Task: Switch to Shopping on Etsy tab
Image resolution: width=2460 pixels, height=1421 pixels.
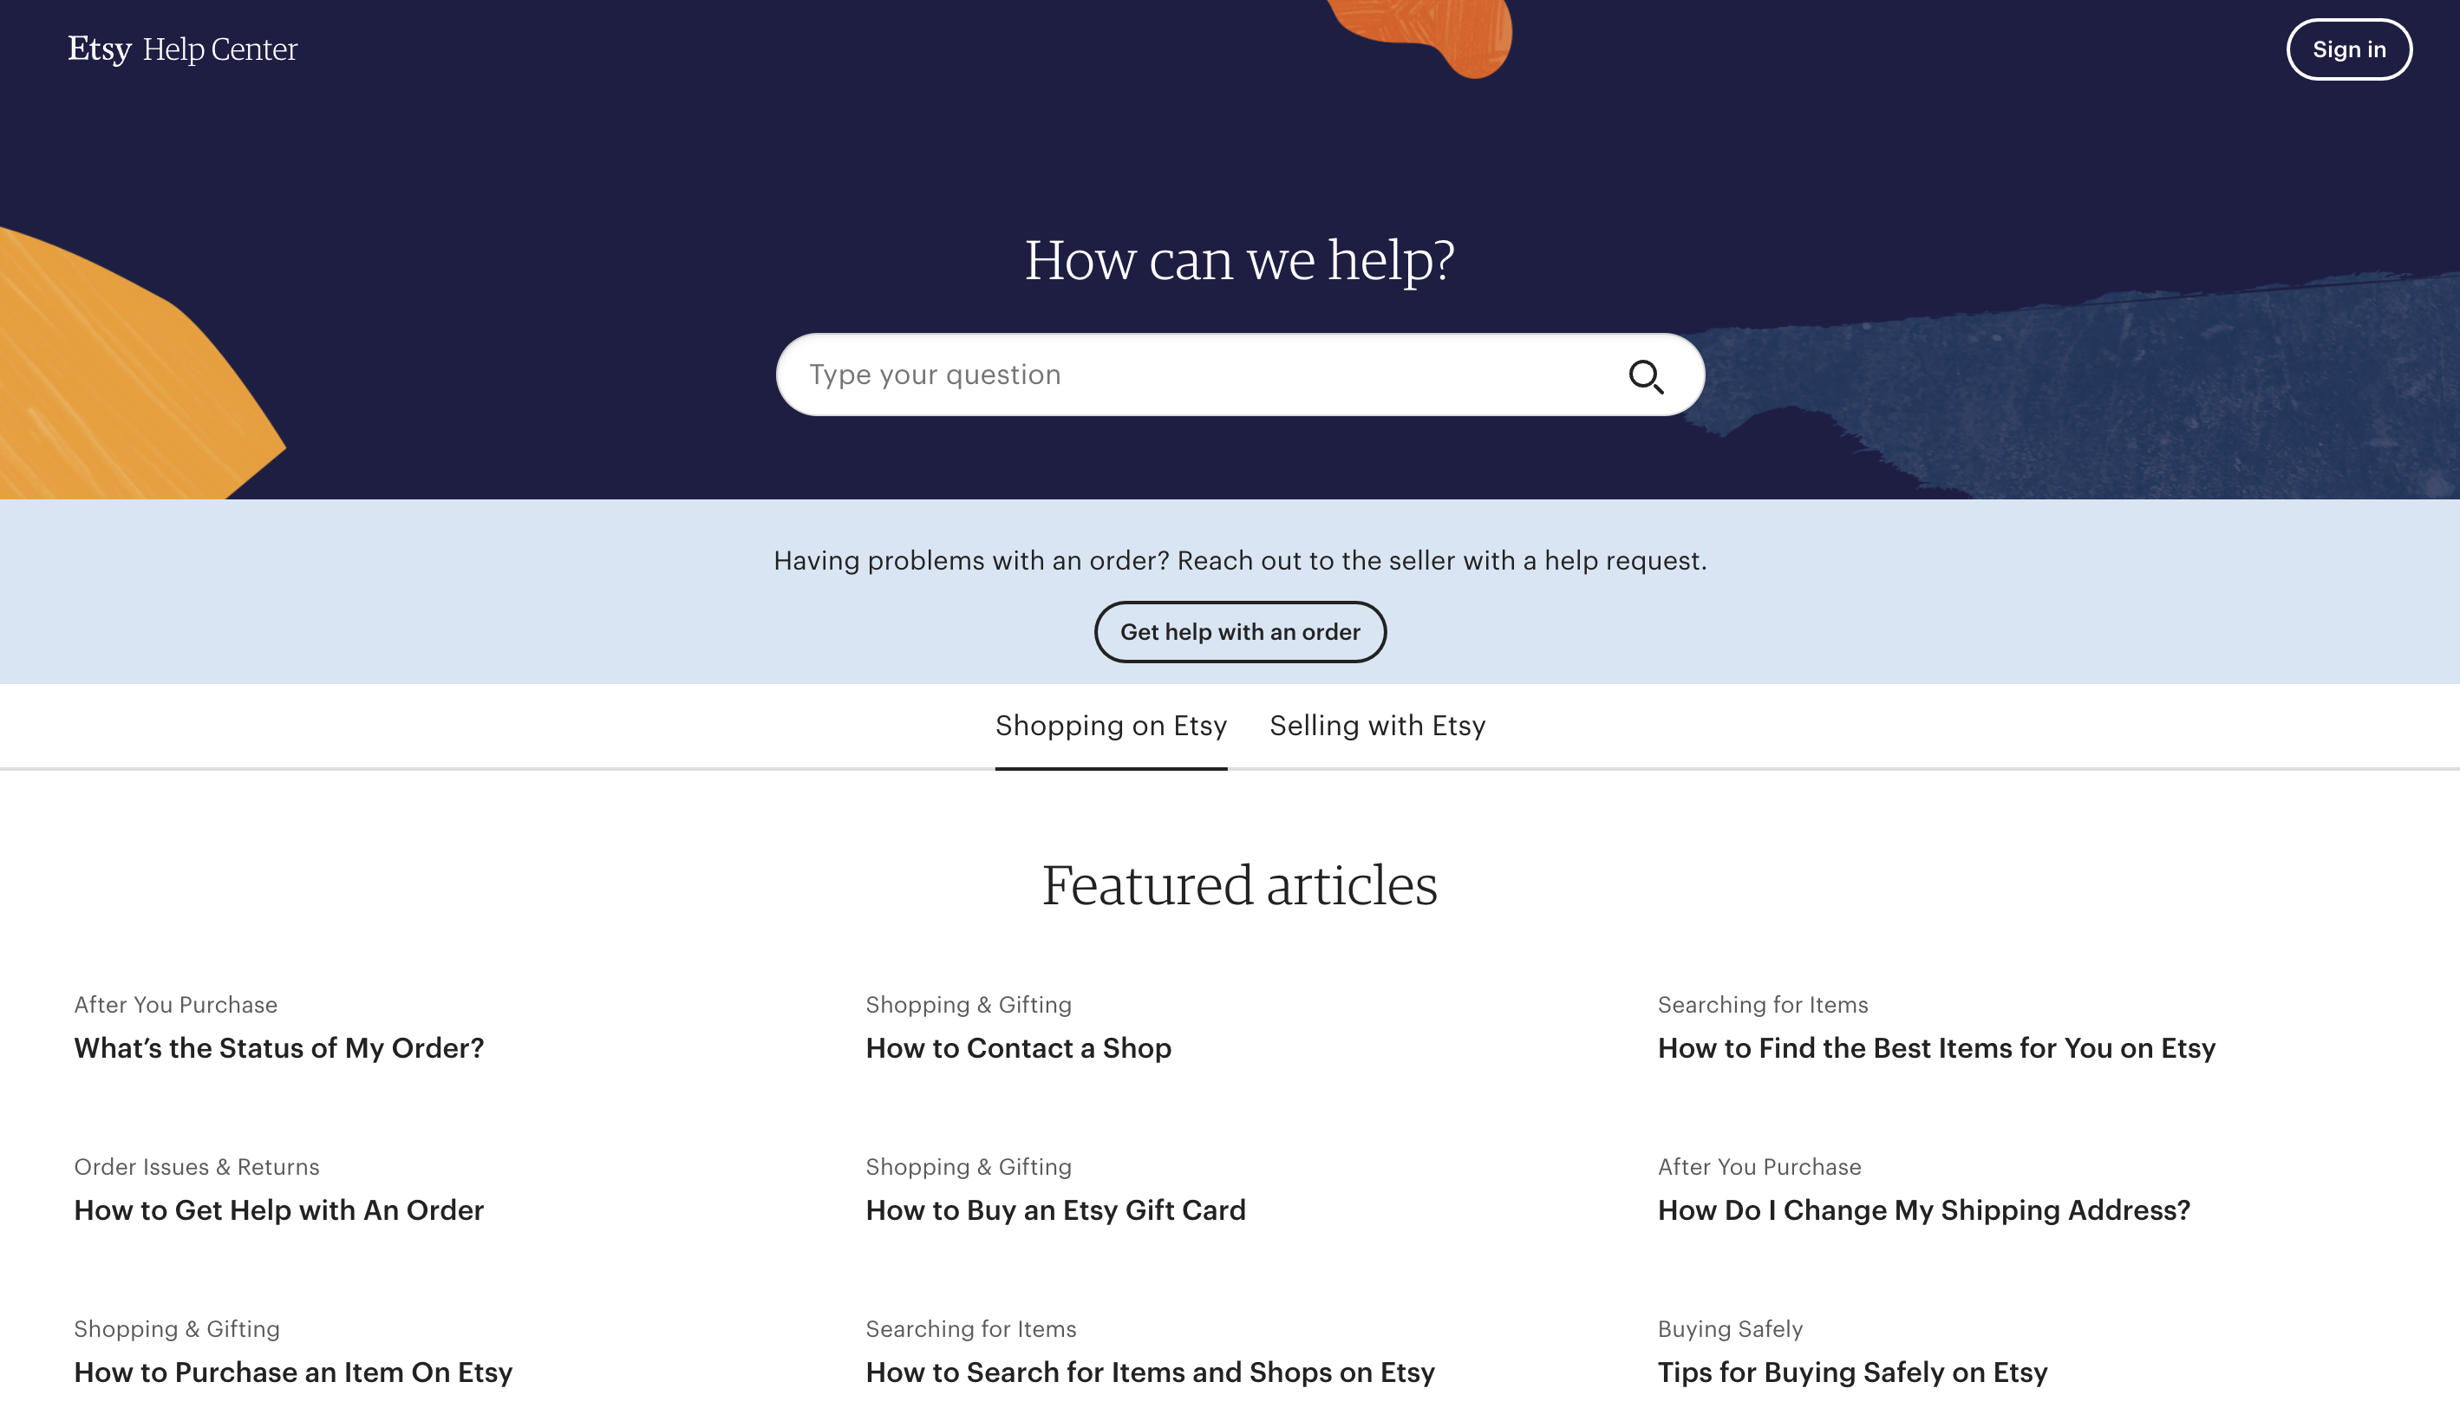Action: click(1111, 725)
